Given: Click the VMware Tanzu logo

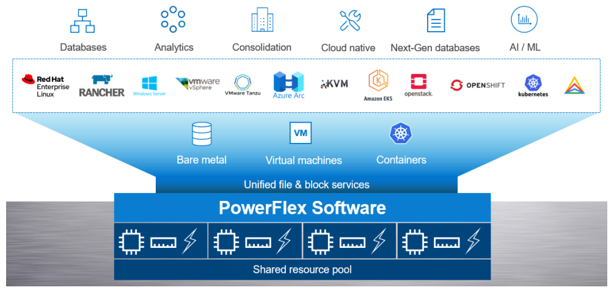Looking at the screenshot, I should (x=243, y=85).
